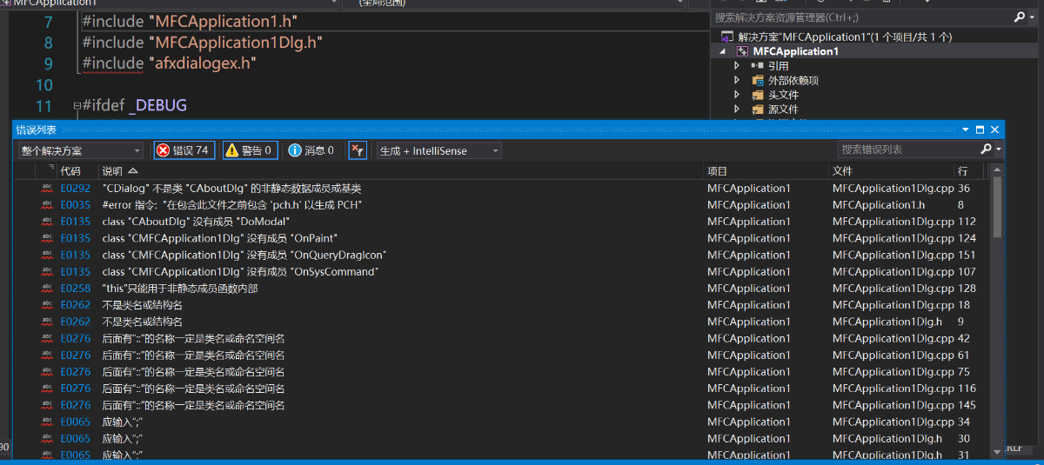Sort errors by 项目 column header
This screenshot has height=465, width=1044.
[x=766, y=171]
